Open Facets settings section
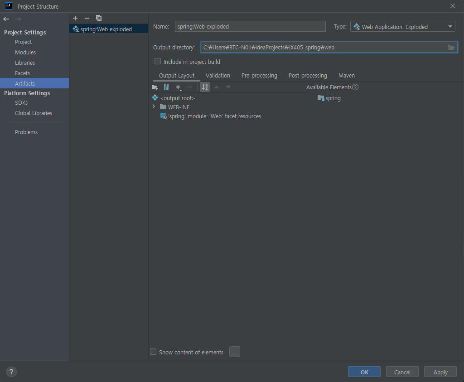The height and width of the screenshot is (382, 464). pos(23,73)
